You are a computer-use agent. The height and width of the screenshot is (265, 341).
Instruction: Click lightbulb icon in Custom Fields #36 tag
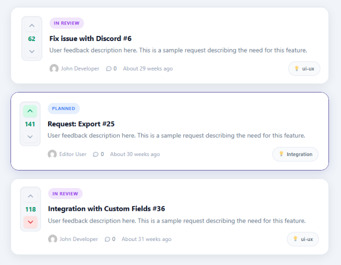click(295, 239)
